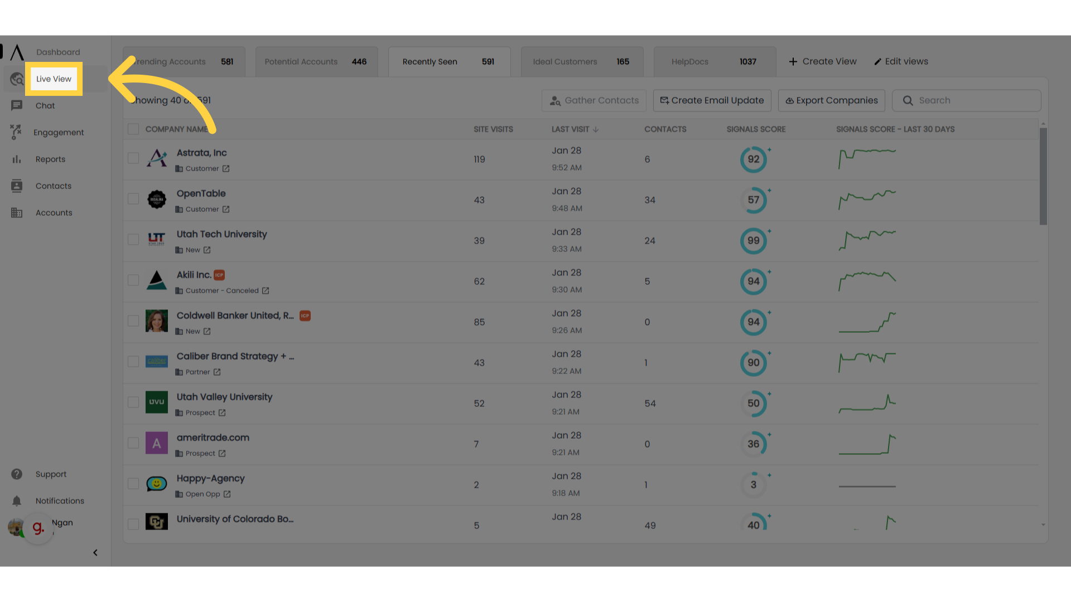The height and width of the screenshot is (602, 1071).
Task: Click the Contacts icon in sidebar
Action: [x=17, y=186]
